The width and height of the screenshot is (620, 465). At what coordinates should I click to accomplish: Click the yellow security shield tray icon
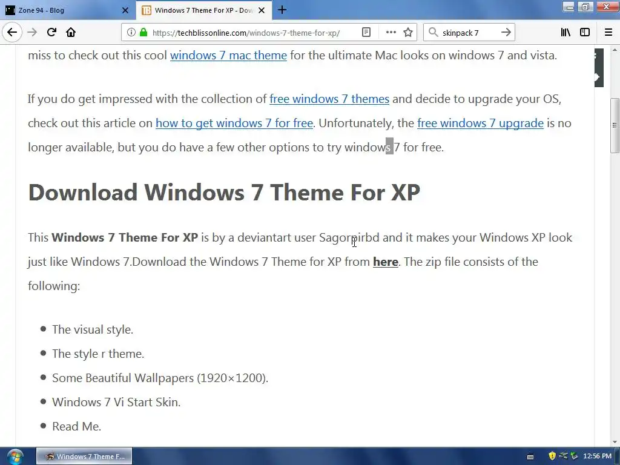(552, 456)
